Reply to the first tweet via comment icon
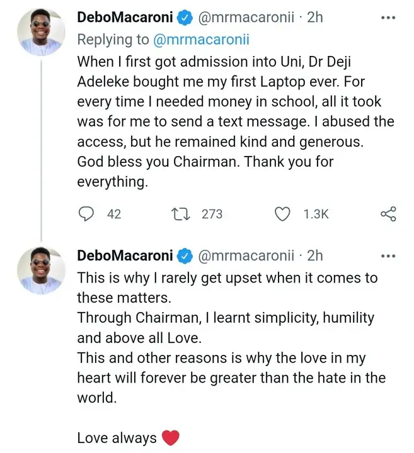This screenshot has height=453, width=414. 86,214
